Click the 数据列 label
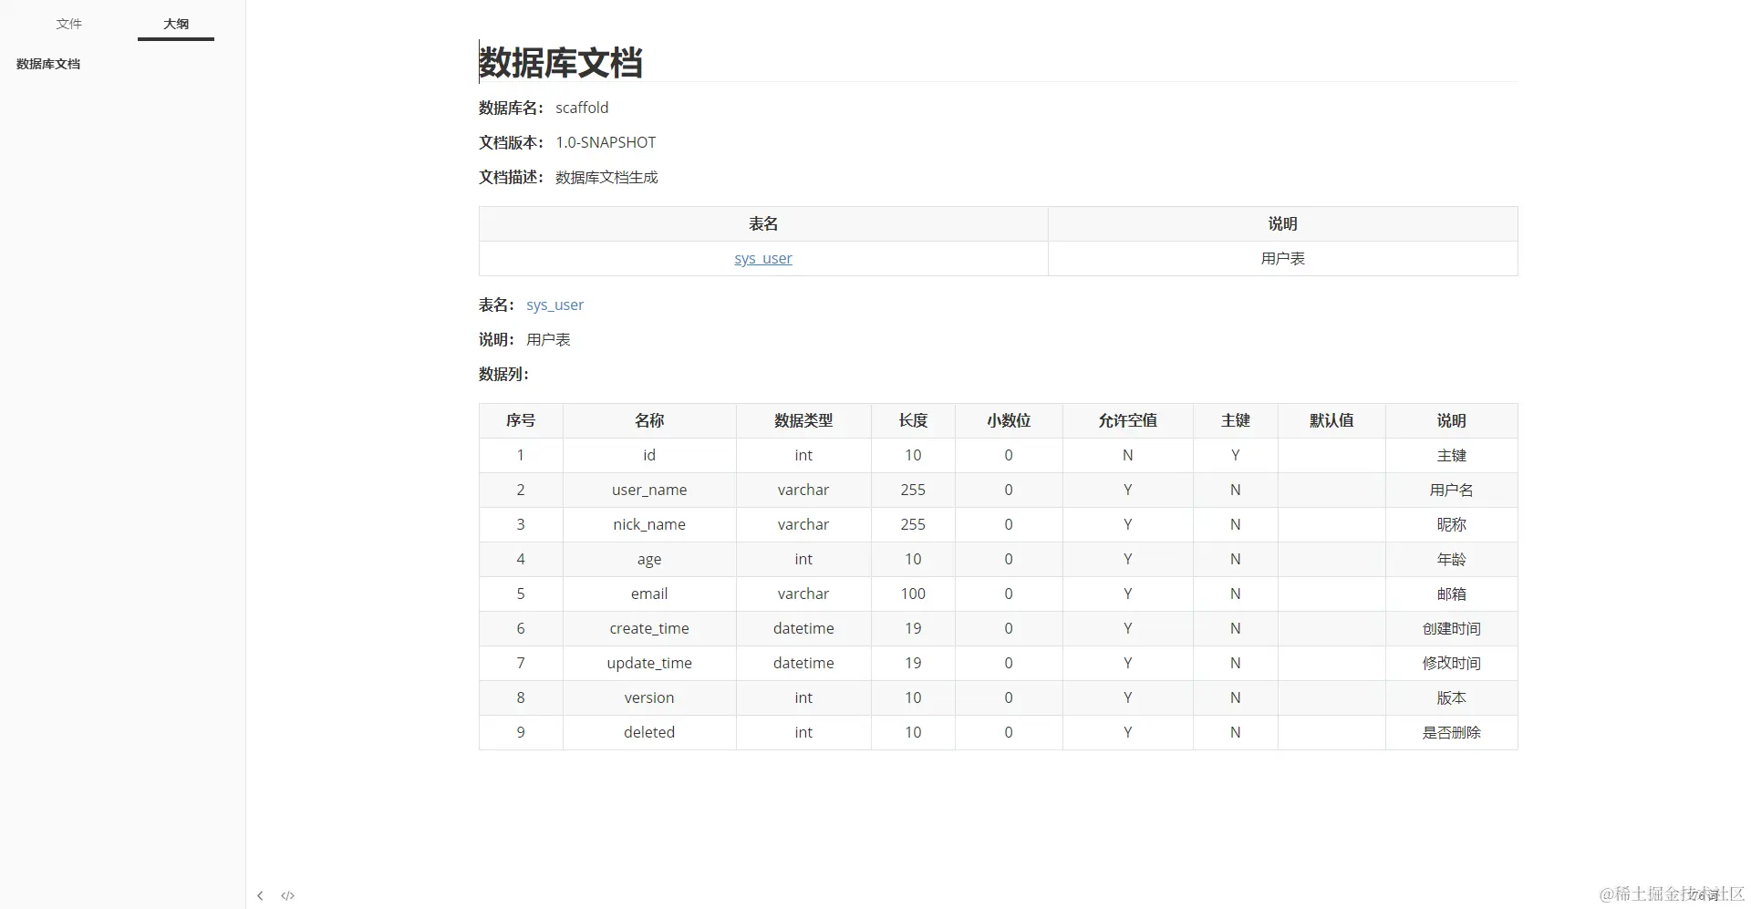This screenshot has height=909, width=1751. click(x=503, y=374)
